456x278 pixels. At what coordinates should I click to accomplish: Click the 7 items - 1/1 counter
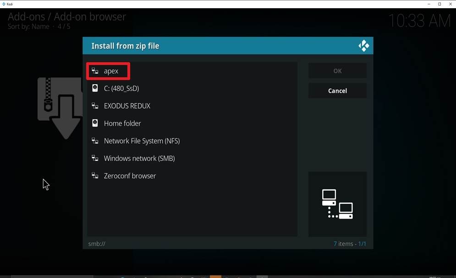pyautogui.click(x=350, y=244)
